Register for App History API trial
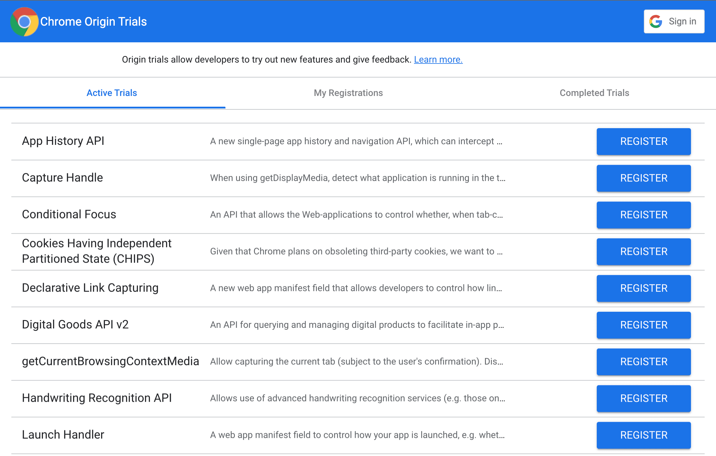This screenshot has width=716, height=456. click(643, 141)
